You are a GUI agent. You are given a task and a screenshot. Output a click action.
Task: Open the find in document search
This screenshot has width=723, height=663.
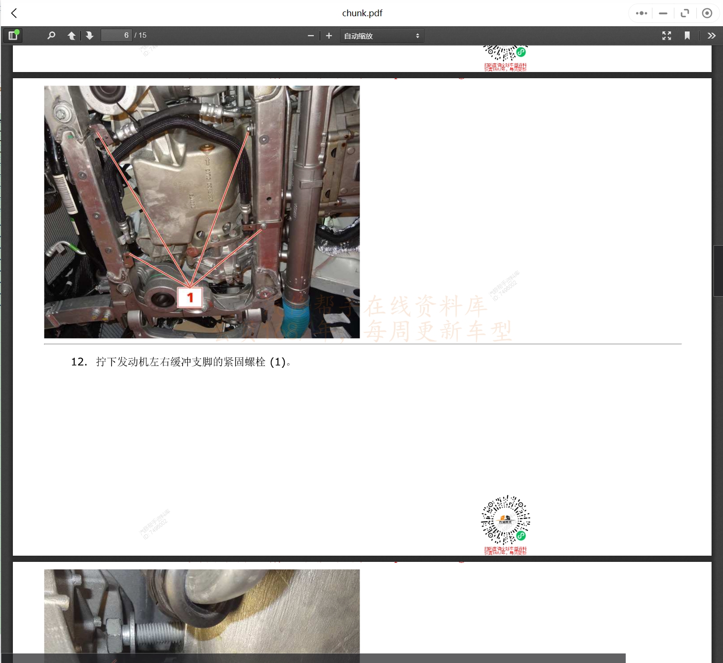pos(52,36)
